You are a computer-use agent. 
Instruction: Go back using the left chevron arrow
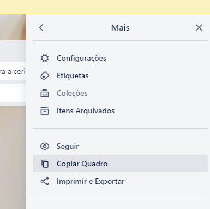[x=41, y=28]
